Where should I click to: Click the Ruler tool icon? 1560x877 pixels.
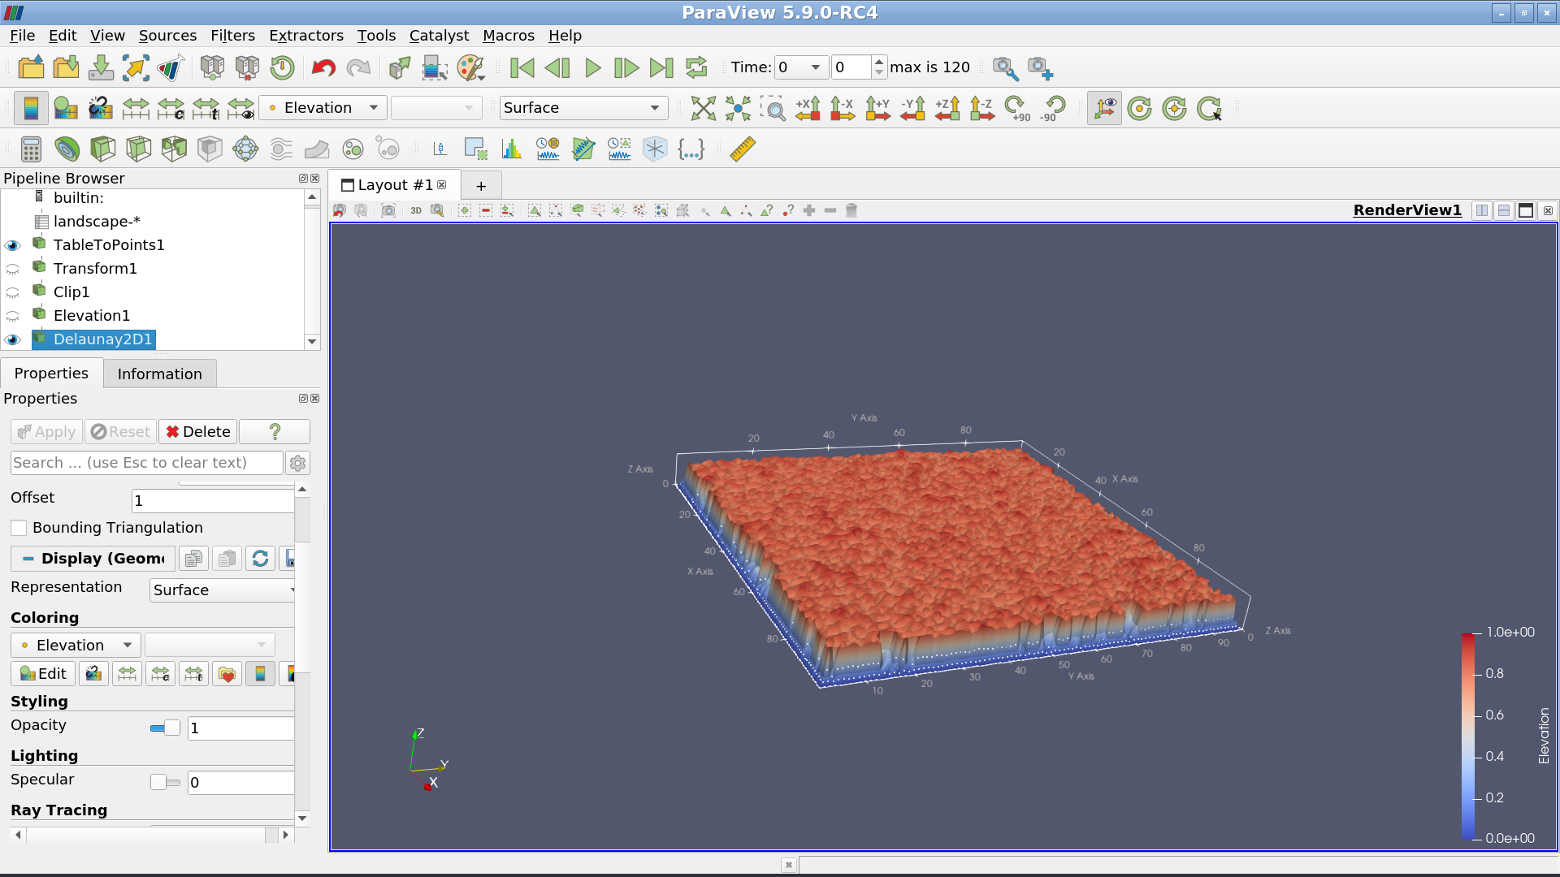(742, 149)
